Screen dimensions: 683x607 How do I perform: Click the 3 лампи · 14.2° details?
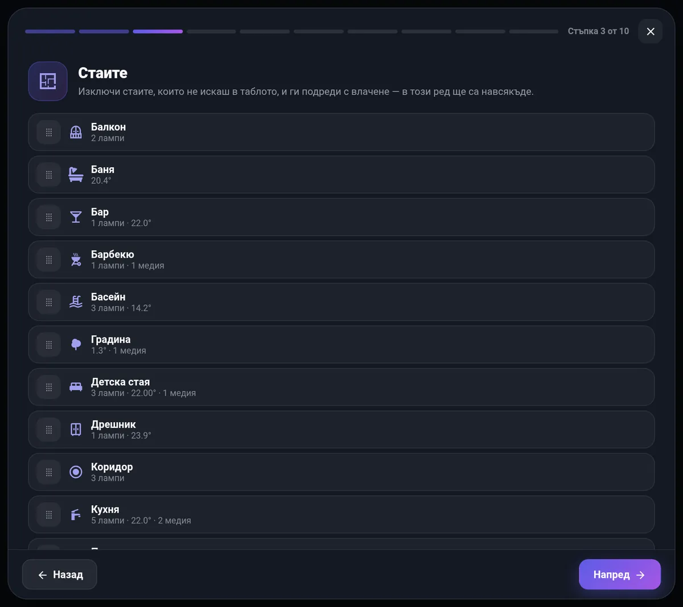pos(121,308)
